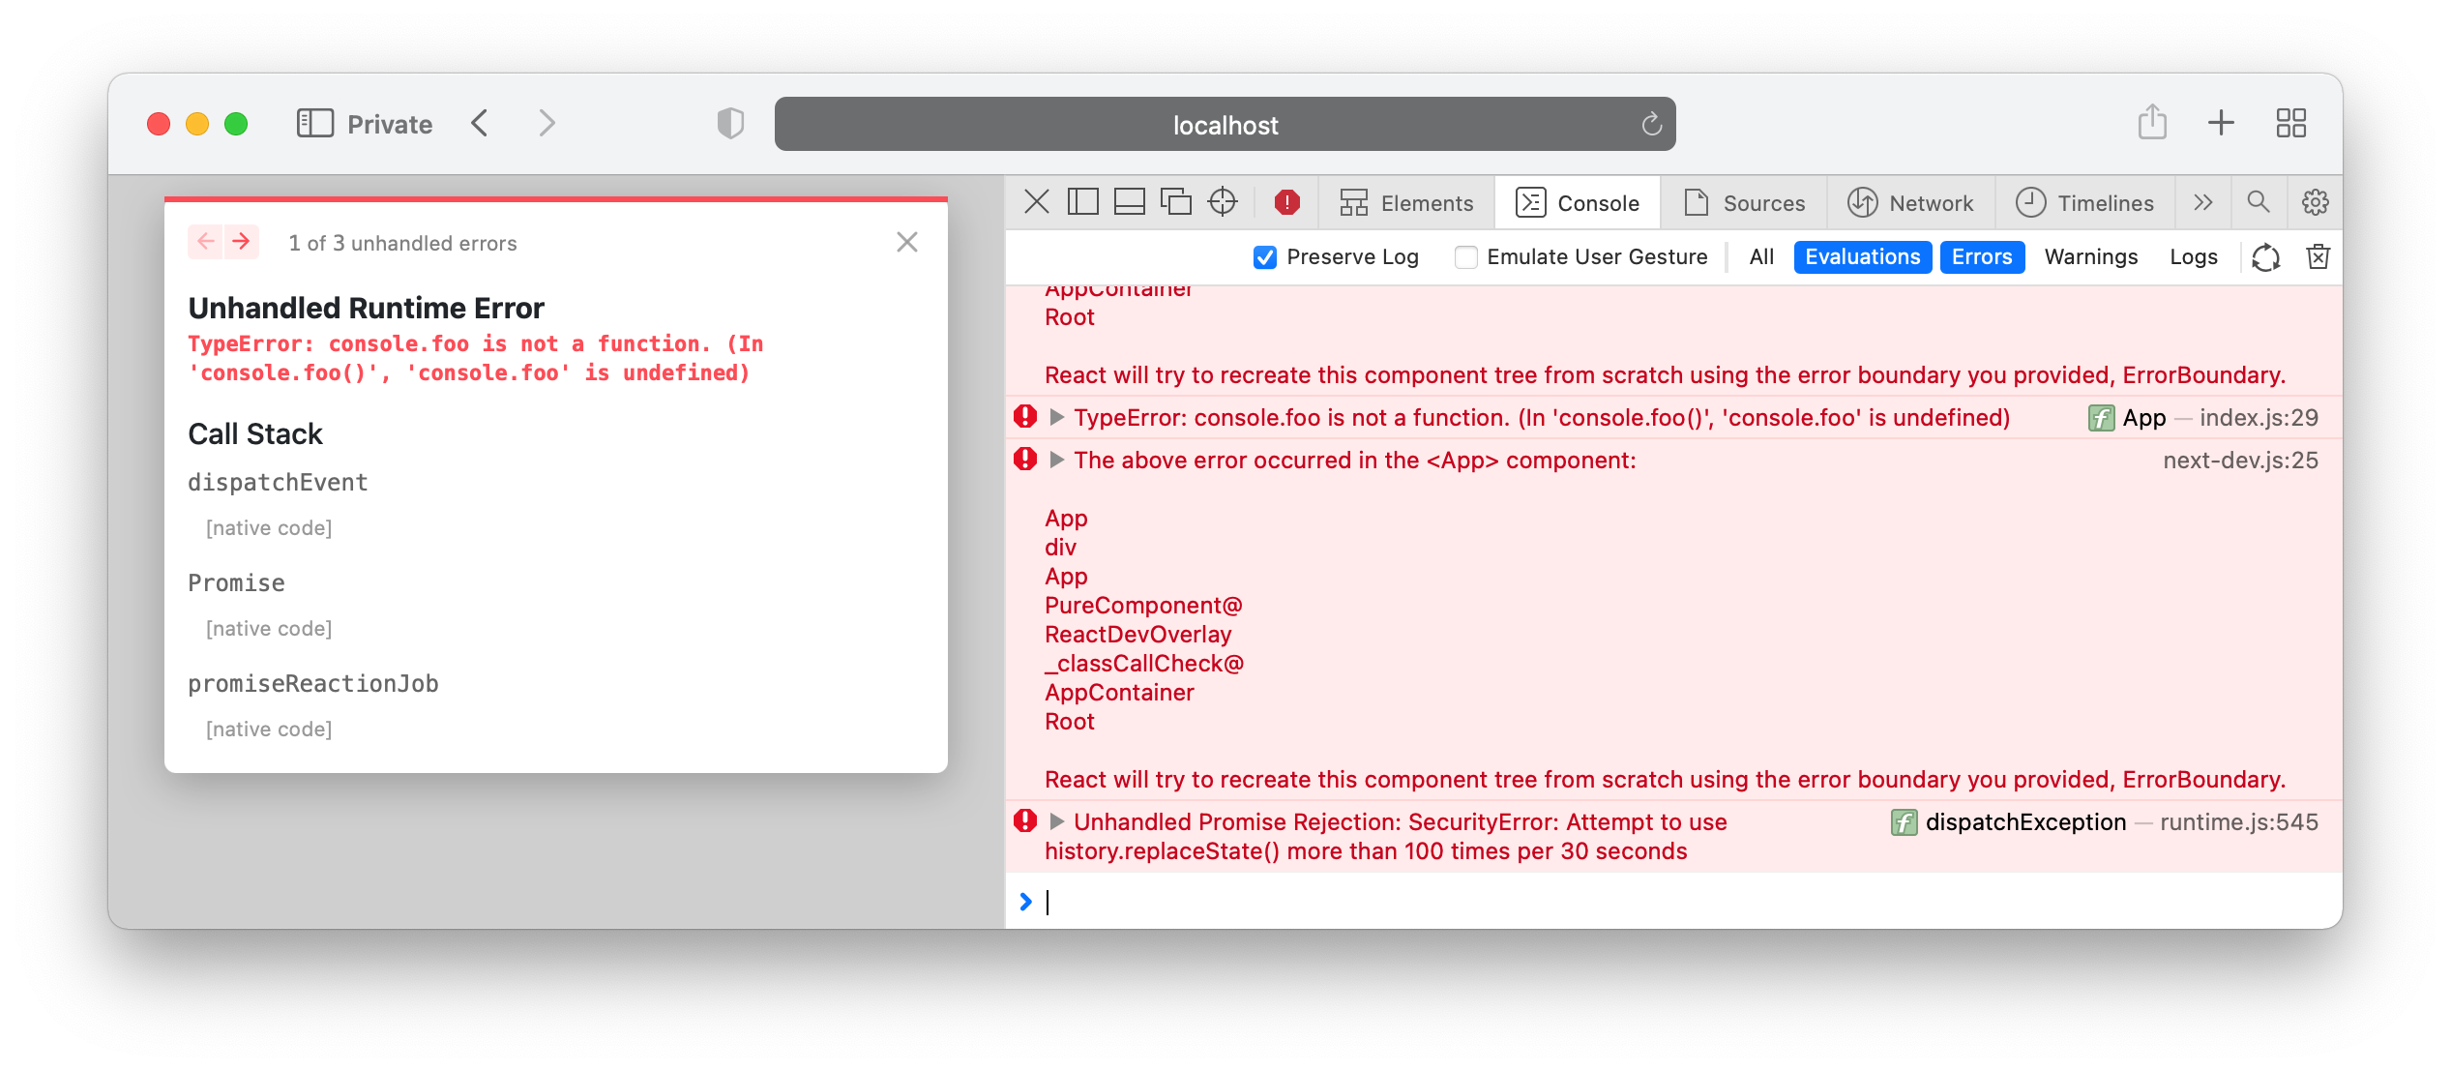
Task: Dock the Web Inspector to the side
Action: tap(1082, 202)
